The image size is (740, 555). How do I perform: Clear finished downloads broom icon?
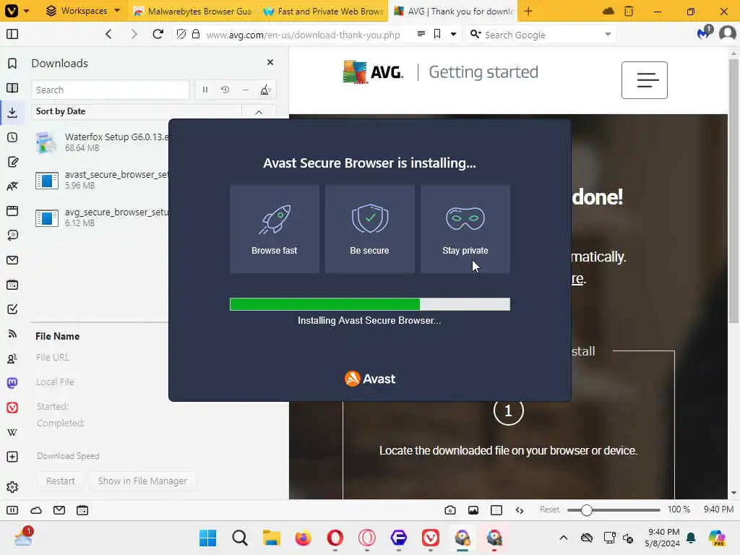[x=265, y=90]
